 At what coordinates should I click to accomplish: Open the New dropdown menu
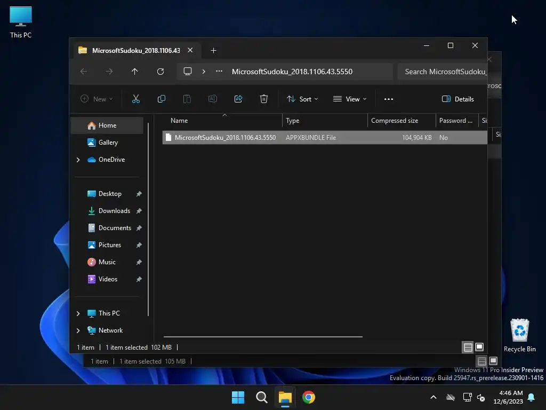pyautogui.click(x=97, y=99)
